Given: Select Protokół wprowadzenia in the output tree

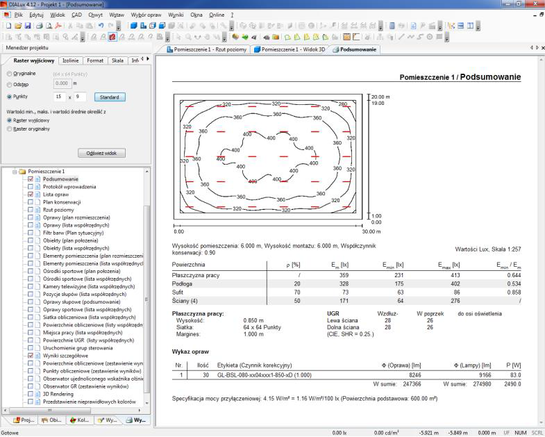Looking at the screenshot, I should pyautogui.click(x=69, y=187).
